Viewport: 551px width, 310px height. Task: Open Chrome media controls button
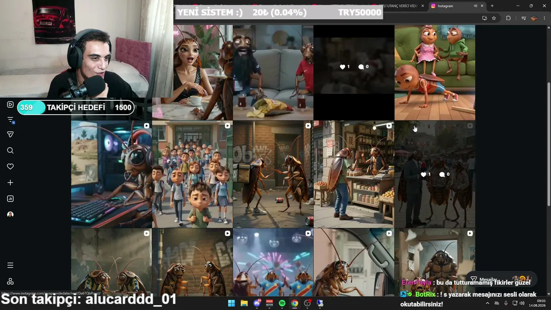point(523,18)
